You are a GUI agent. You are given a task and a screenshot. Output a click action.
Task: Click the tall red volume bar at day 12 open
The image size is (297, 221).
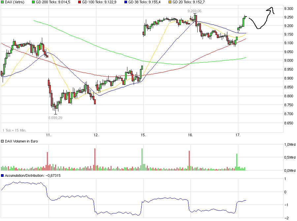pos(95,159)
